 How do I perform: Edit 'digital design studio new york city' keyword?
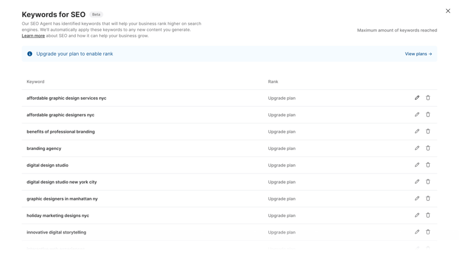pyautogui.click(x=417, y=182)
